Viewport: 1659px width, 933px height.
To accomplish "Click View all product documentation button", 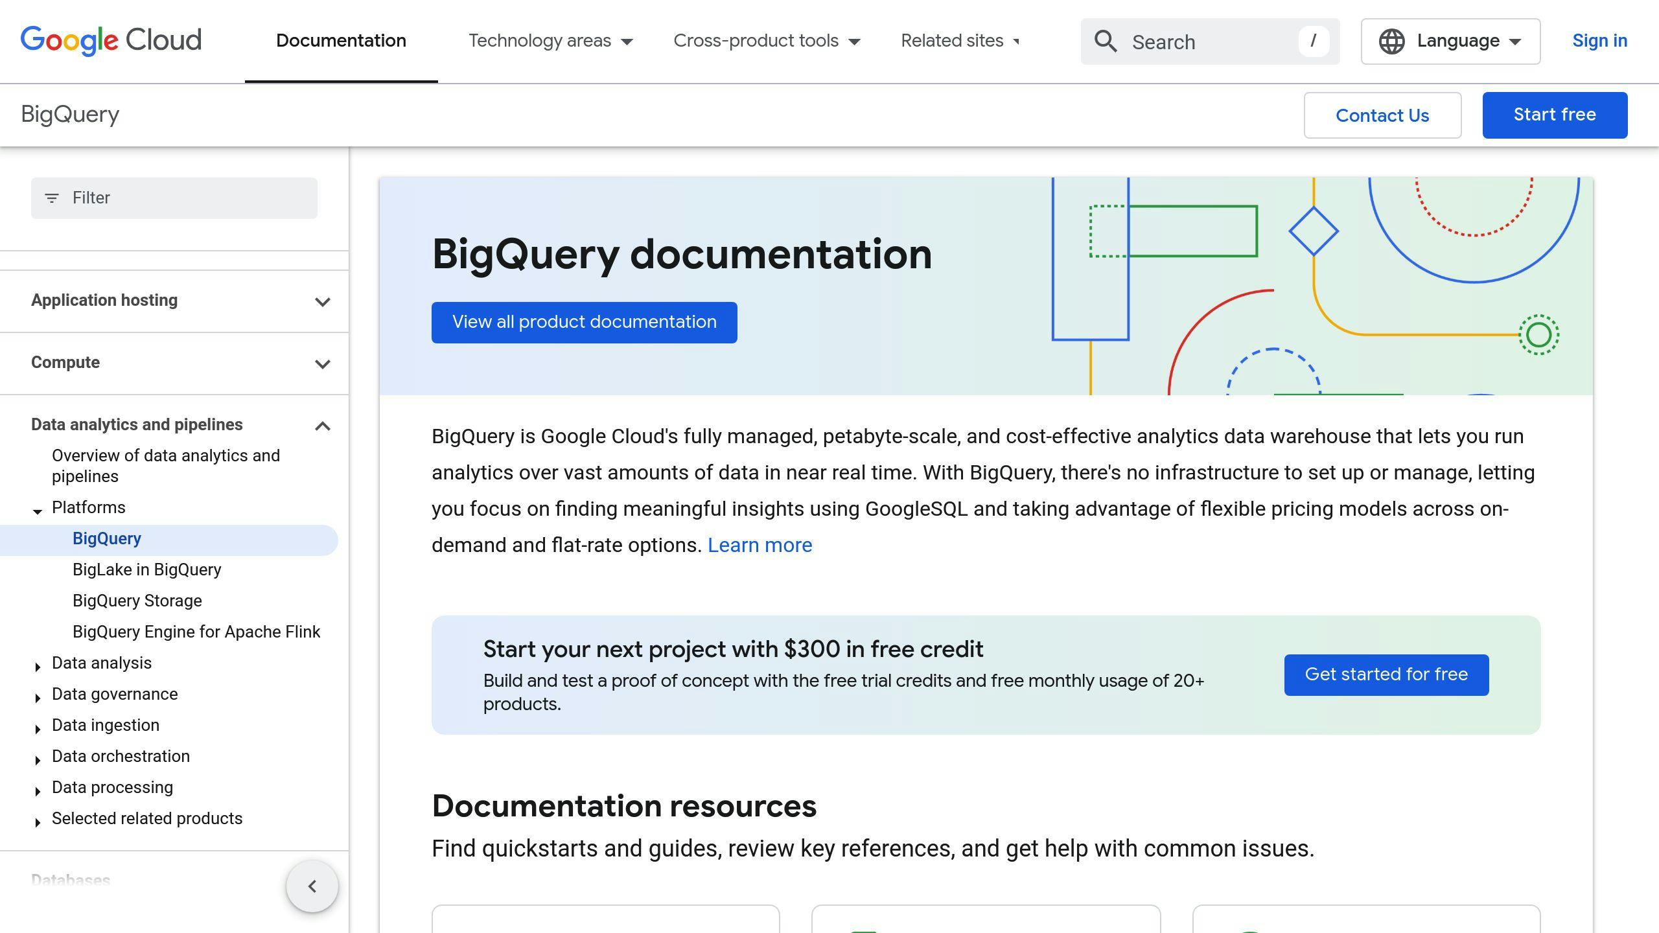I will (584, 323).
